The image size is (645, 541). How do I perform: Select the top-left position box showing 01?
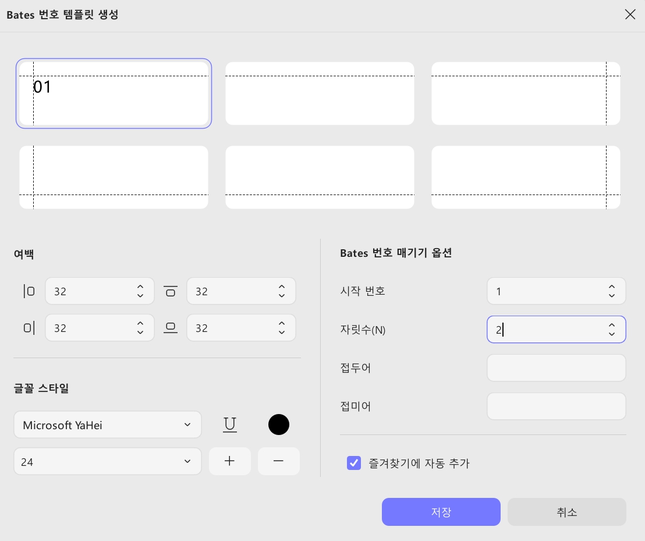tap(114, 93)
